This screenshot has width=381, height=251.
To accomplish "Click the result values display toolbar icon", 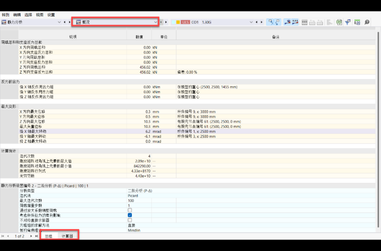I will click(x=295, y=22).
